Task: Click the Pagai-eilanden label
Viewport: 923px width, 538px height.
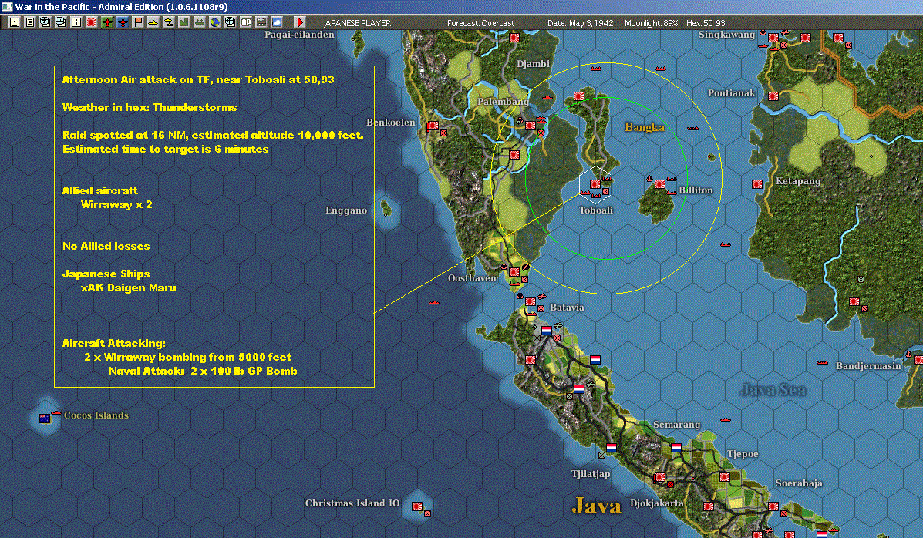Action: (299, 35)
